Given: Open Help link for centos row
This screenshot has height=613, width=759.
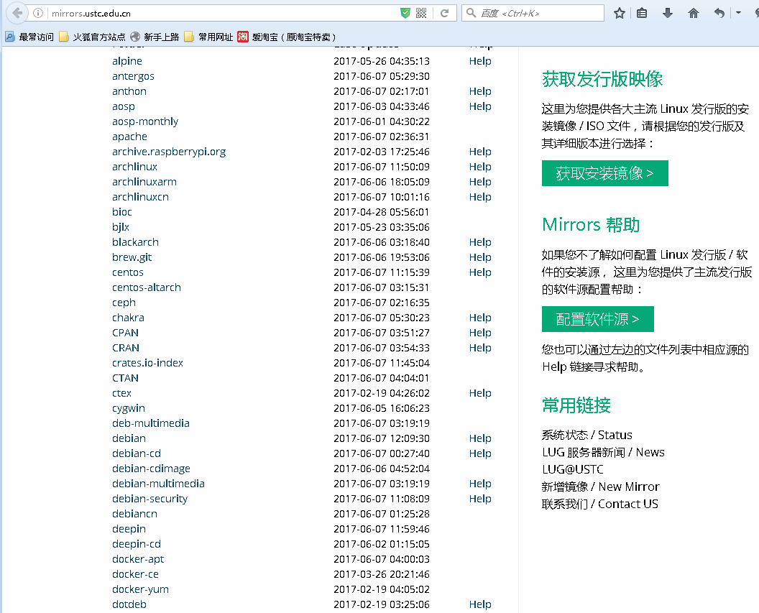Looking at the screenshot, I should [479, 272].
